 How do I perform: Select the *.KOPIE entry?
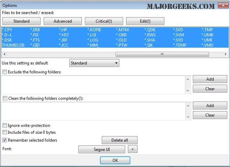click(x=94, y=30)
